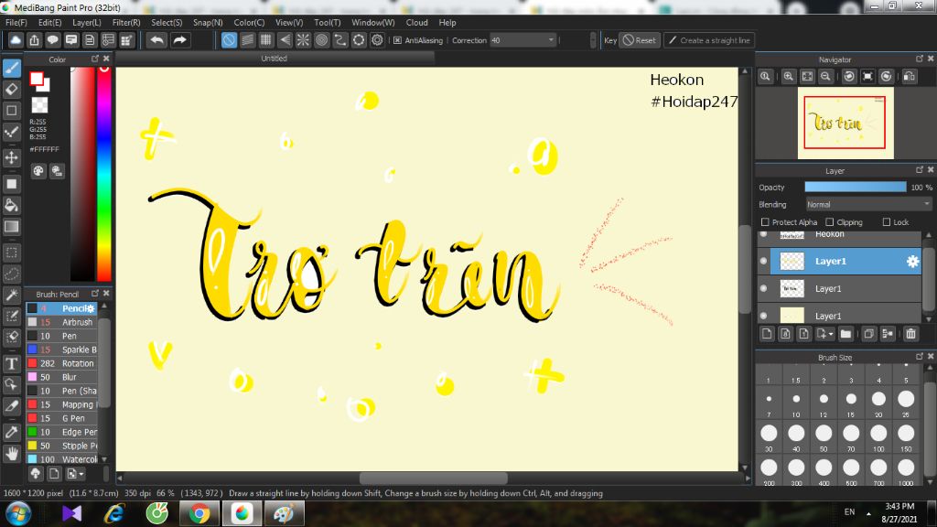Hide the Heokon layer

764,233
